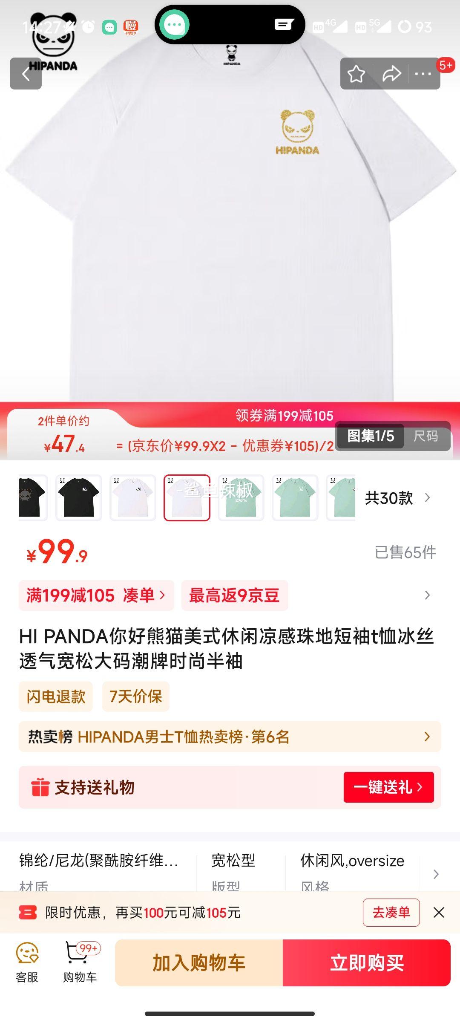The image size is (460, 1023).
Task: Open the shopping cart 购物车 icon
Action: point(80,962)
